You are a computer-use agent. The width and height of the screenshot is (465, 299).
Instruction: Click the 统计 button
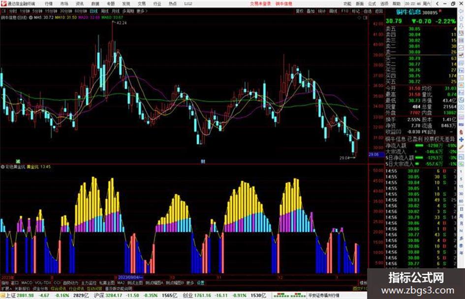tap(322, 11)
